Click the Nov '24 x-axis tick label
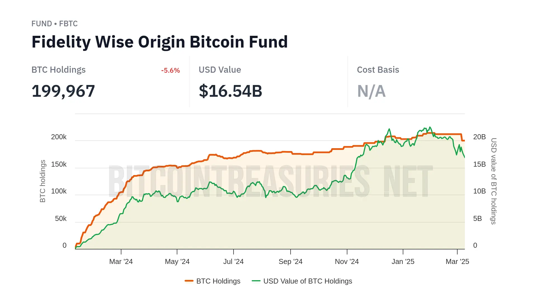537x302 pixels. coord(347,262)
